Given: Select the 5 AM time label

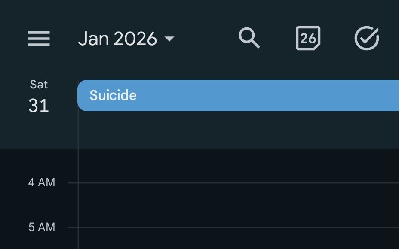Looking at the screenshot, I should [x=42, y=227].
